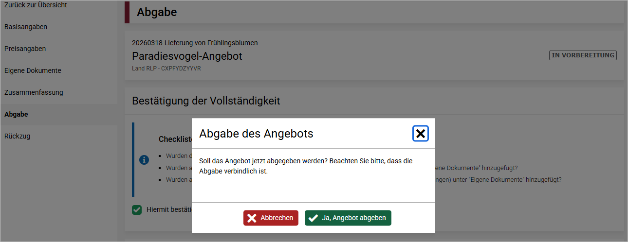The image size is (628, 242).
Task: Click the Land RLP - CXPFYDZYYVR reference
Action: coord(166,69)
